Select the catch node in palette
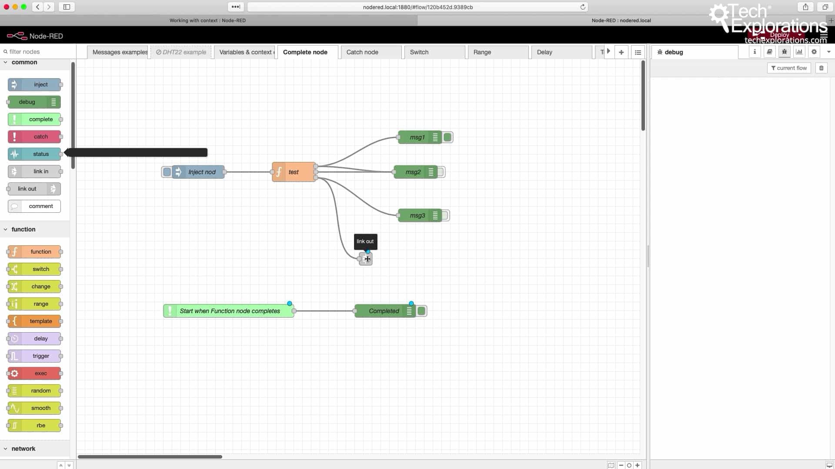Image resolution: width=835 pixels, height=469 pixels. click(x=34, y=137)
